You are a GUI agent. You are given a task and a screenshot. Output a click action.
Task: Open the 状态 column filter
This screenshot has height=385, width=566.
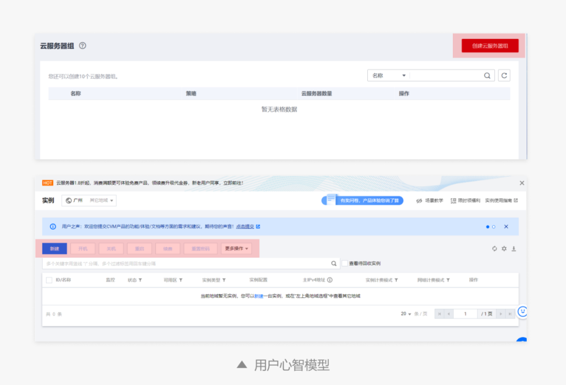[140, 280]
